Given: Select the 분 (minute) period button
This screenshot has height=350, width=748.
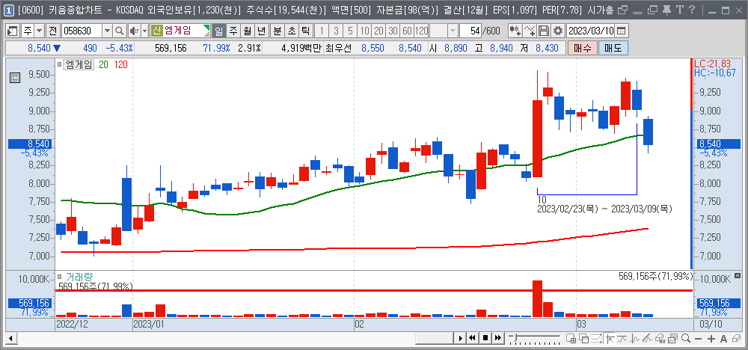Looking at the screenshot, I should pyautogui.click(x=278, y=31).
